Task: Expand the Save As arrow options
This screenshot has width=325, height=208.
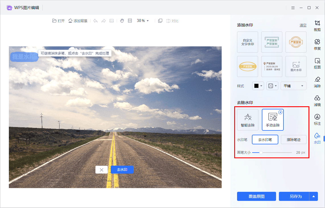Action: tap(314, 196)
